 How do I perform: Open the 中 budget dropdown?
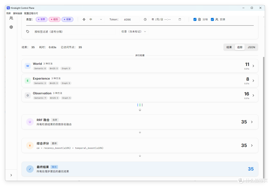[x=96, y=19]
